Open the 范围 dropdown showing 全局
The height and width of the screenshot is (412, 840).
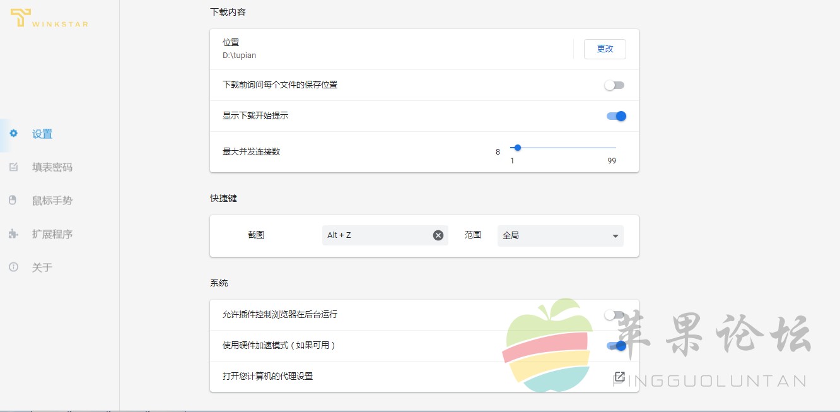click(560, 235)
